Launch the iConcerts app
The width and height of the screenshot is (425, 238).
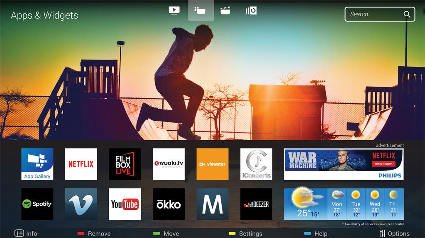[x=256, y=164]
